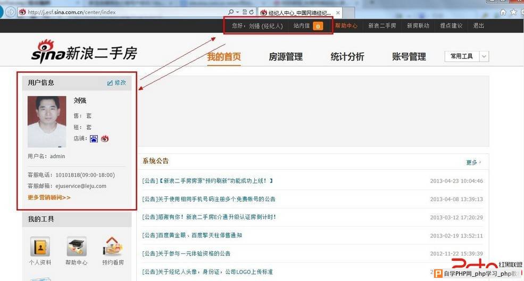Image resolution: width=524 pixels, height=281 pixels.
Task: Open the Sina eye shop icon
Action: coord(105,139)
